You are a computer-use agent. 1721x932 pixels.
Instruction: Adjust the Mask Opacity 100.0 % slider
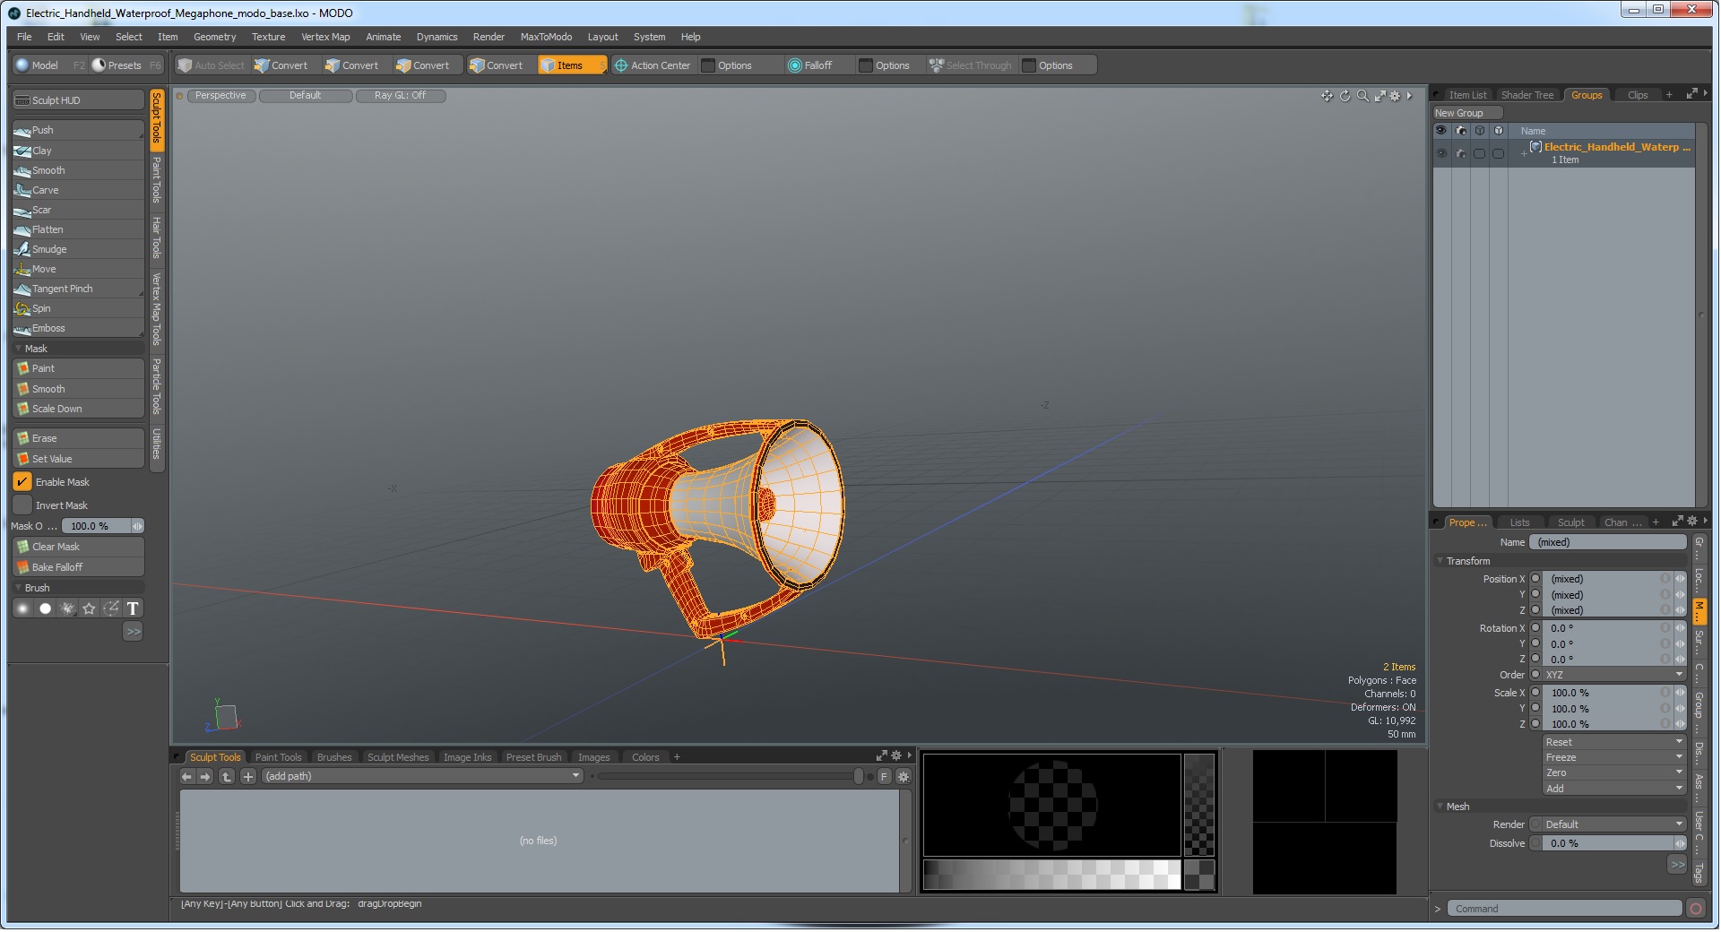pos(103,526)
